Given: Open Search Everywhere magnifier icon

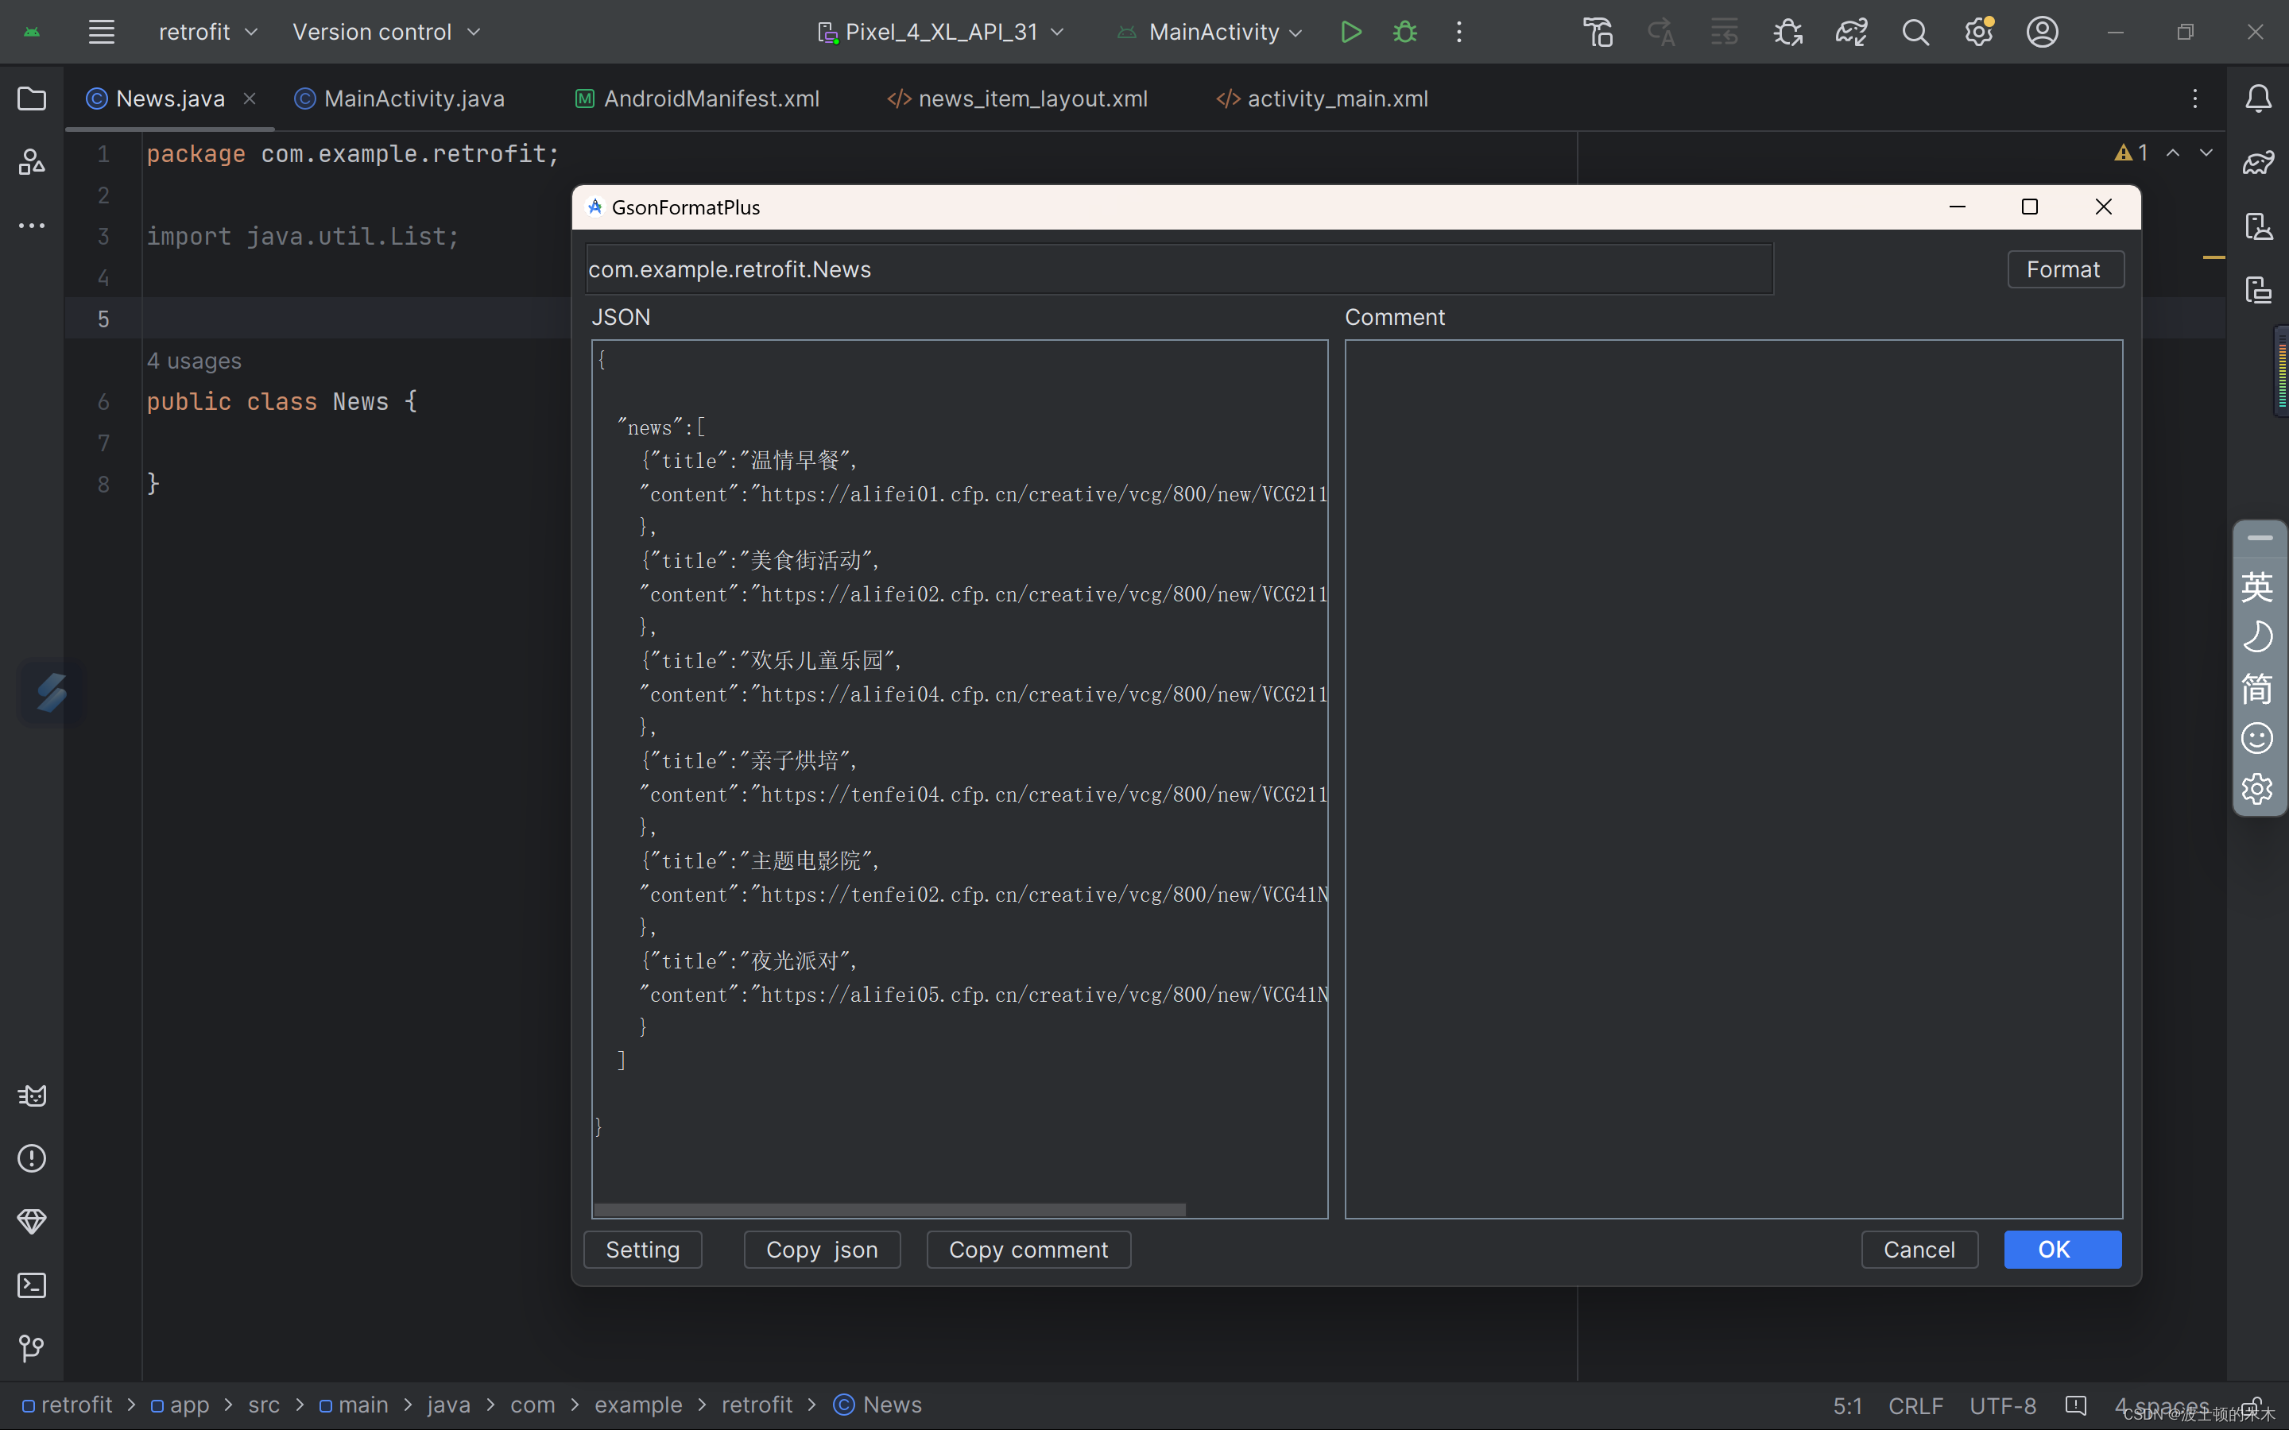Looking at the screenshot, I should (1915, 32).
